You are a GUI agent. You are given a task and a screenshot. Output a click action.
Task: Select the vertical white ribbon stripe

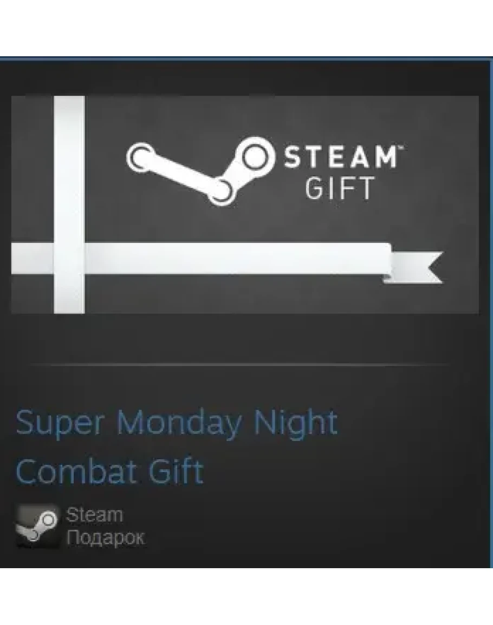click(69, 205)
